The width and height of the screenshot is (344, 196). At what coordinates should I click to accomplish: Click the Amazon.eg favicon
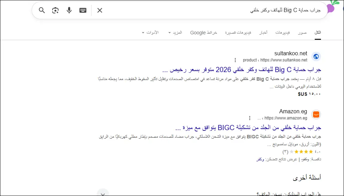[x=316, y=115]
